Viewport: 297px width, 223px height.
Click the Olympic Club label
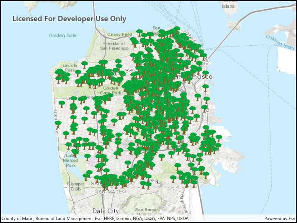75,186
